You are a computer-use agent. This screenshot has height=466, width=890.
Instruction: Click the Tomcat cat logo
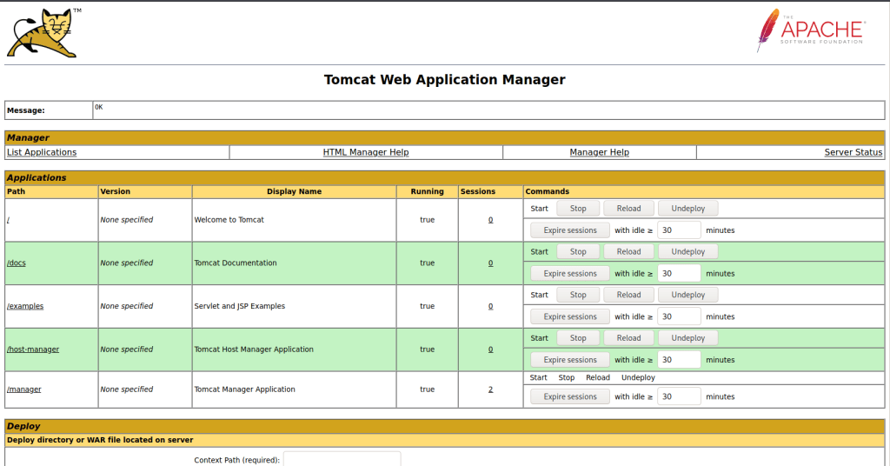pyautogui.click(x=42, y=32)
